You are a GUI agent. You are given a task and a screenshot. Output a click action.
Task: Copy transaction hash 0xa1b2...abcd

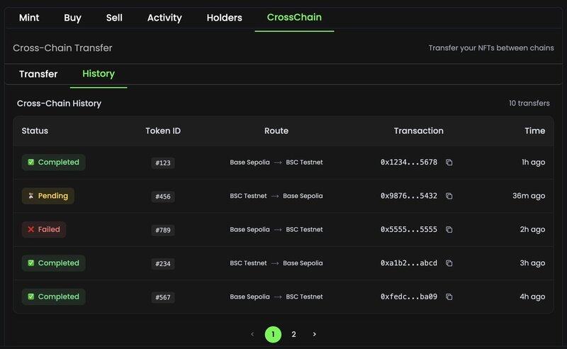(449, 263)
